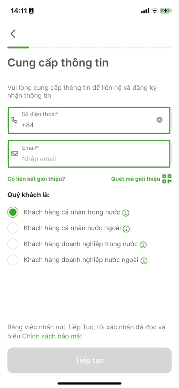Select Khách hàng doanh nghiệp trong nước radio
Image resolution: width=179 pixels, height=388 pixels.
[x=13, y=244]
